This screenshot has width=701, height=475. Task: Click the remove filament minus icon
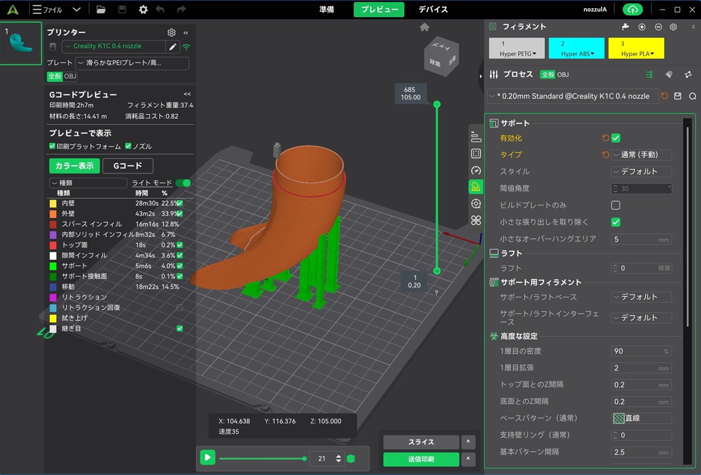[658, 27]
